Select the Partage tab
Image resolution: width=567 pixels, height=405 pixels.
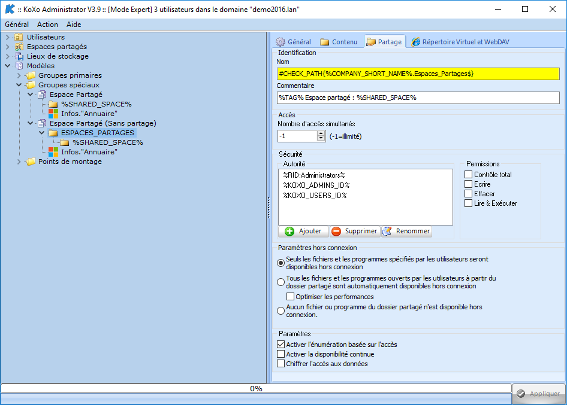[384, 42]
